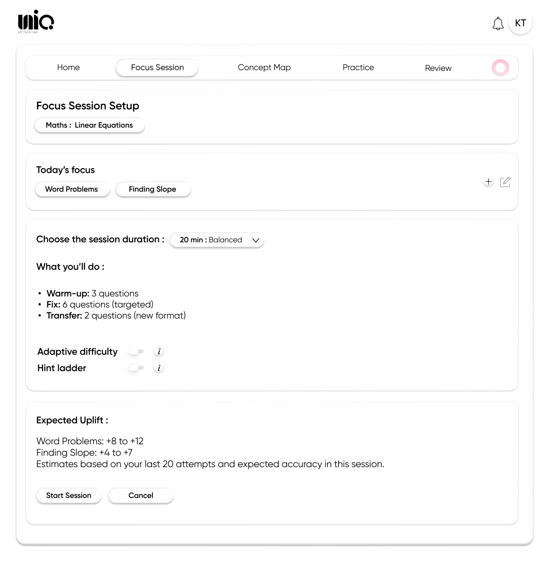Switch to the Concept Map tab
Screen dimensions: 549x570
264,67
